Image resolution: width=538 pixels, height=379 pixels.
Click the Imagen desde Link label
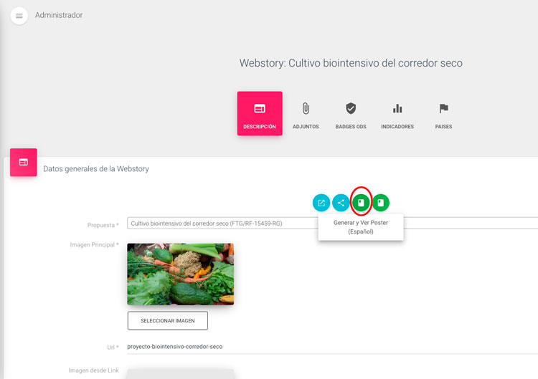[x=93, y=370]
